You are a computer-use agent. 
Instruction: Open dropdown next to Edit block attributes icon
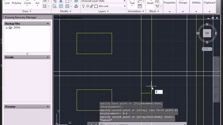[161, 6]
